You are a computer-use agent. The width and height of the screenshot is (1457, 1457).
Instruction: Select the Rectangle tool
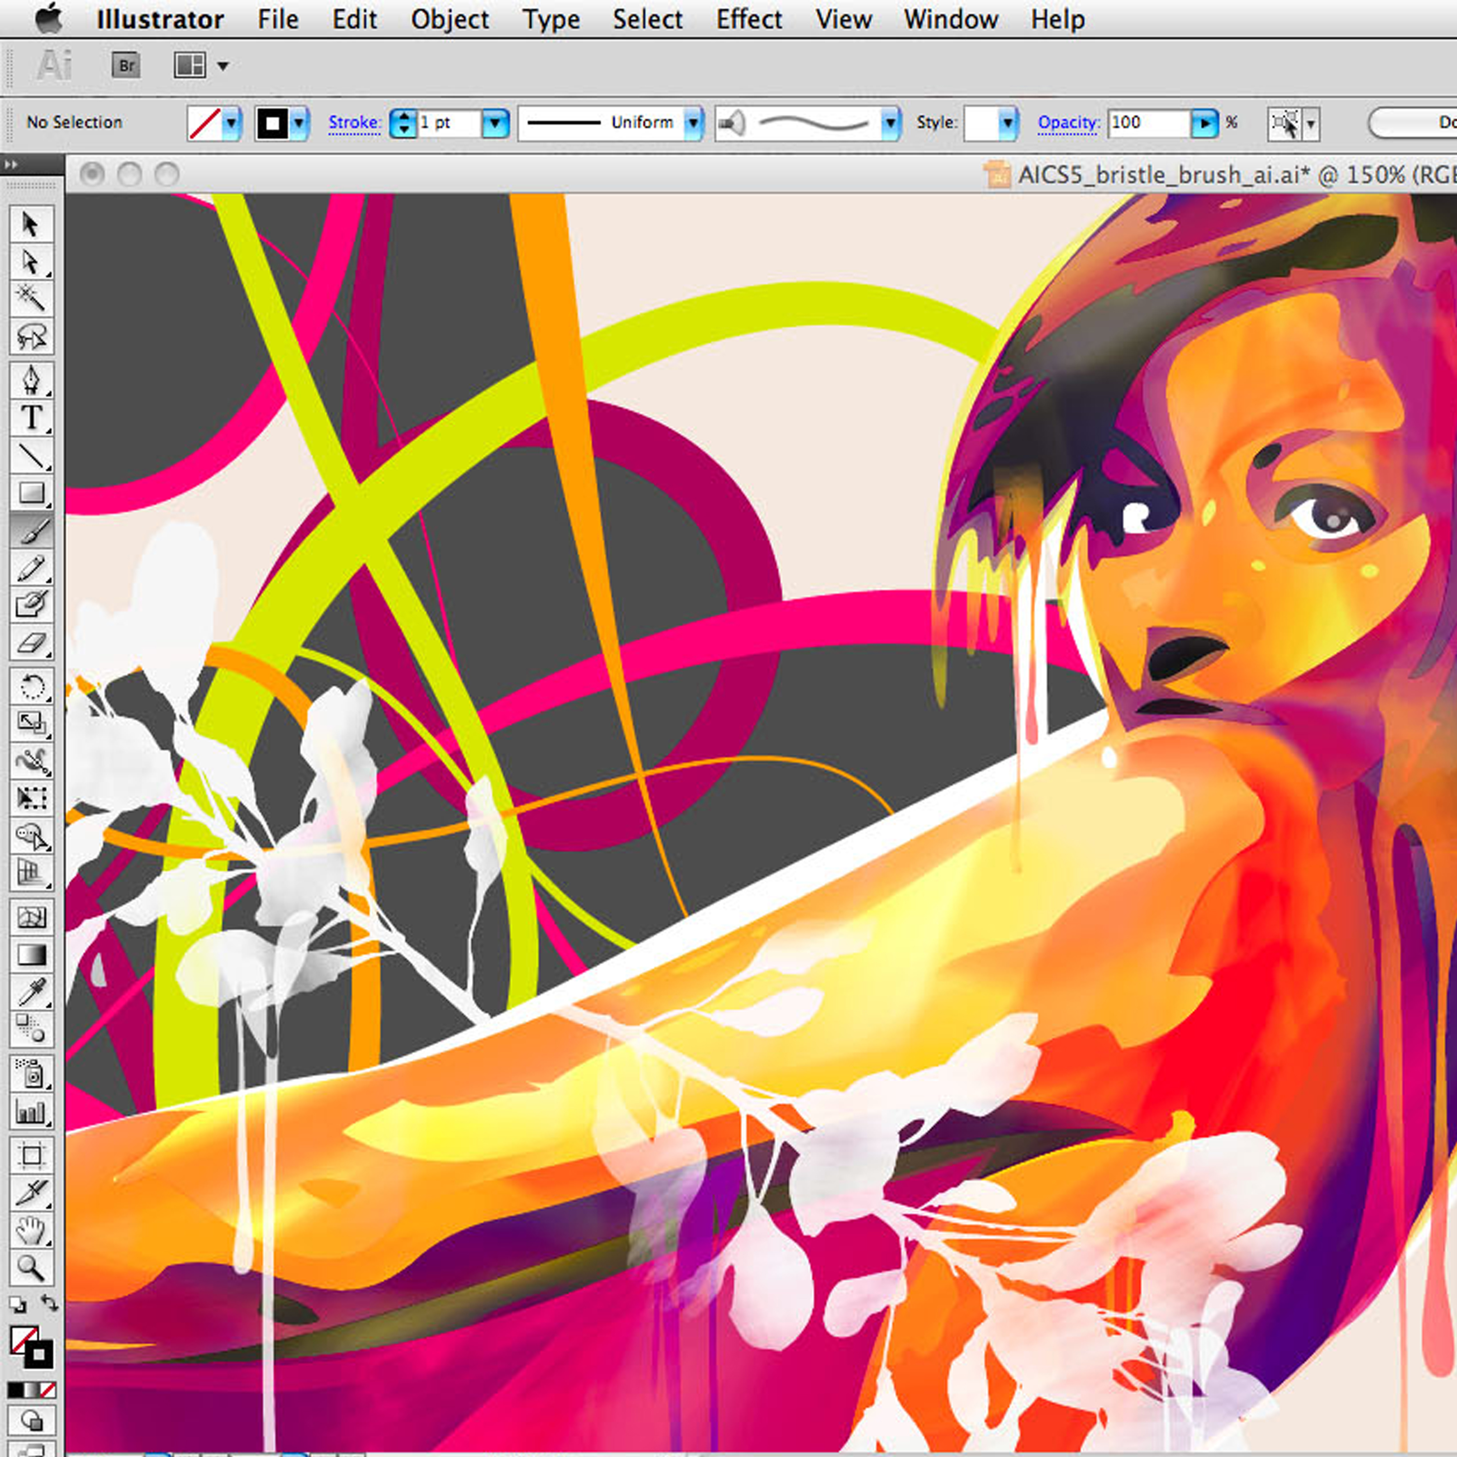(31, 493)
